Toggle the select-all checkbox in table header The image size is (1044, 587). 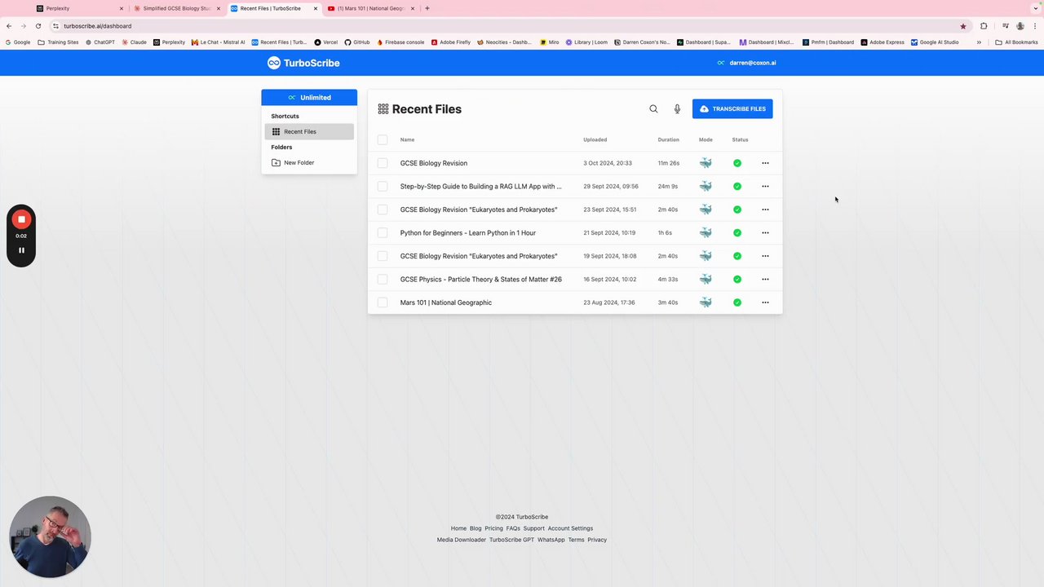click(383, 139)
